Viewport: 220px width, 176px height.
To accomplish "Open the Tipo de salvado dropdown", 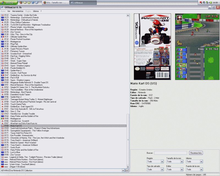I will click(x=155, y=170).
